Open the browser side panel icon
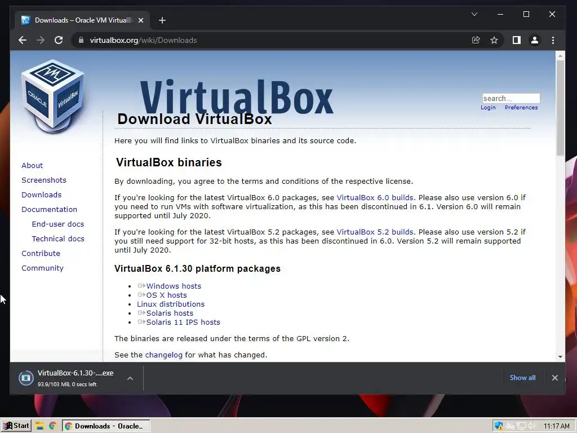577x433 pixels. (x=517, y=40)
